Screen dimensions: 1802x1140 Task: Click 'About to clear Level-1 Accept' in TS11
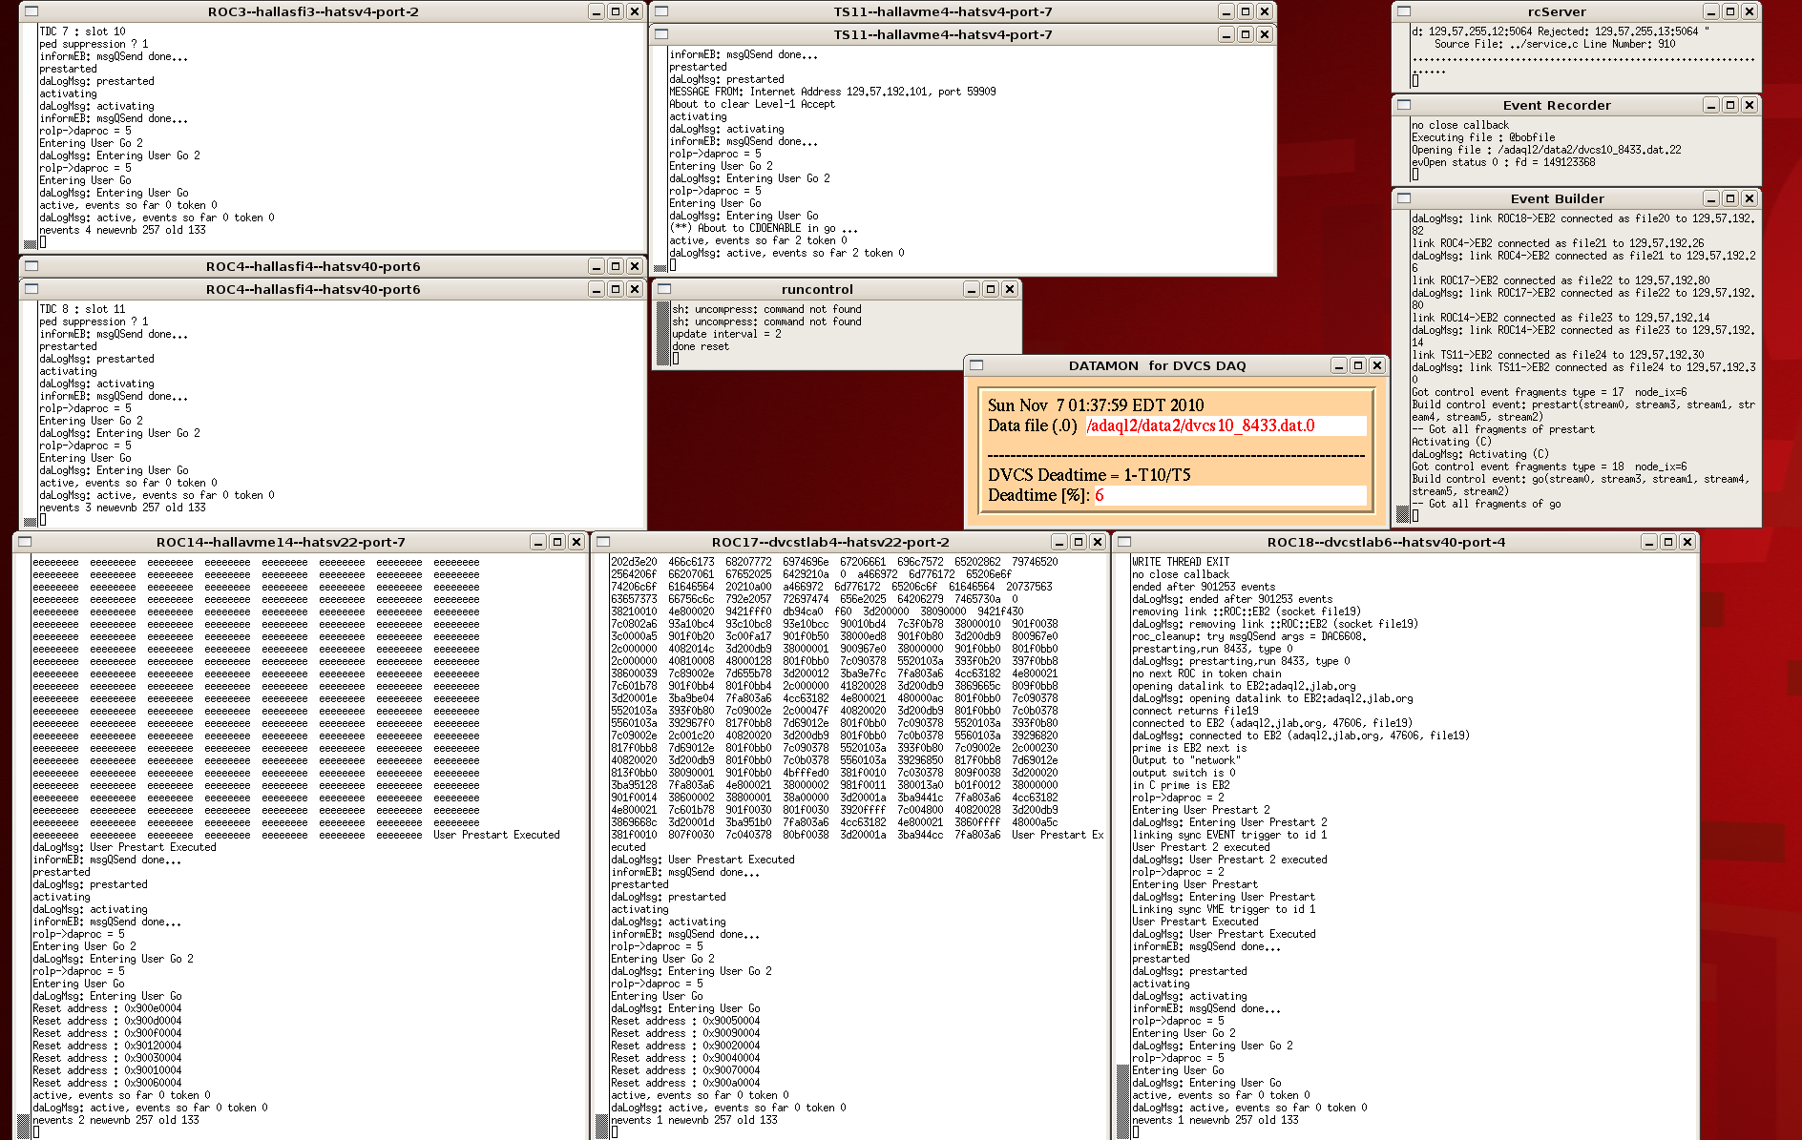[752, 104]
